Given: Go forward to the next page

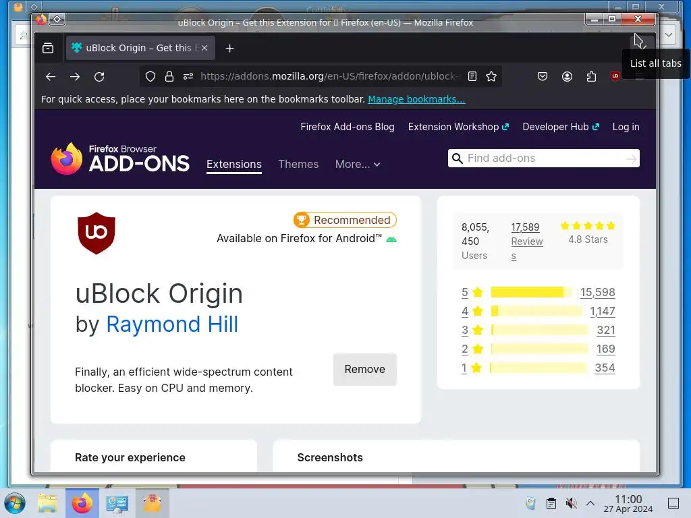Looking at the screenshot, I should [x=75, y=77].
